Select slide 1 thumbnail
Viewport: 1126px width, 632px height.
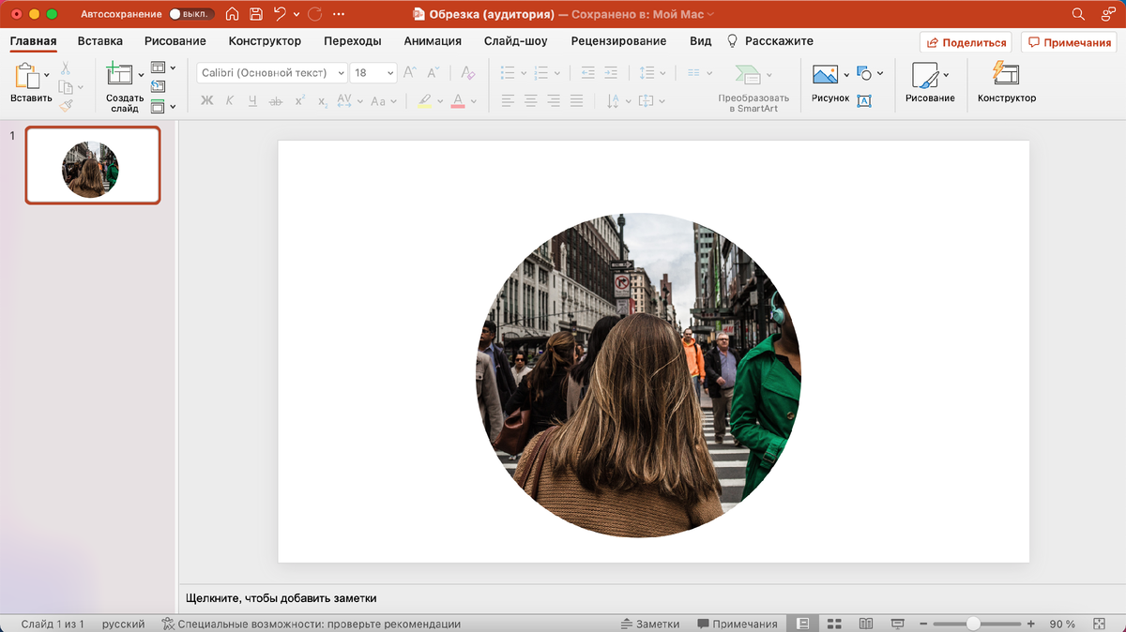pos(92,165)
